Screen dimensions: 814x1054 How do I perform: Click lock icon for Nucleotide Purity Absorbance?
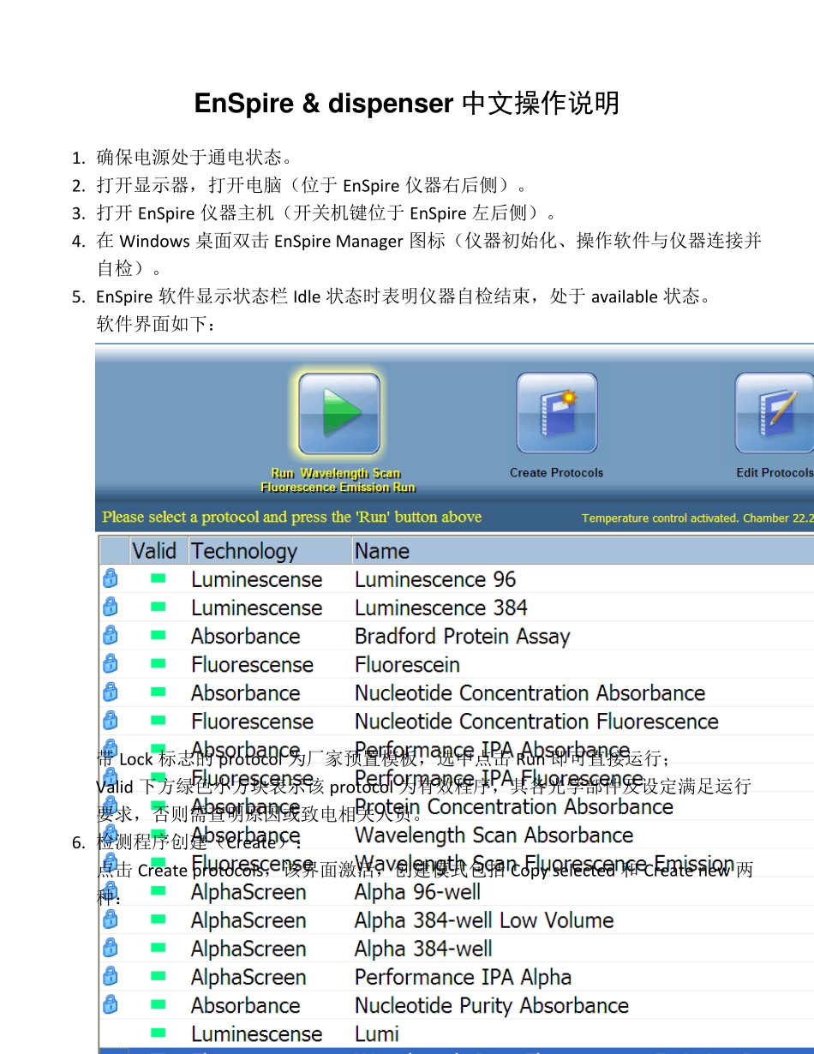[x=111, y=1005]
